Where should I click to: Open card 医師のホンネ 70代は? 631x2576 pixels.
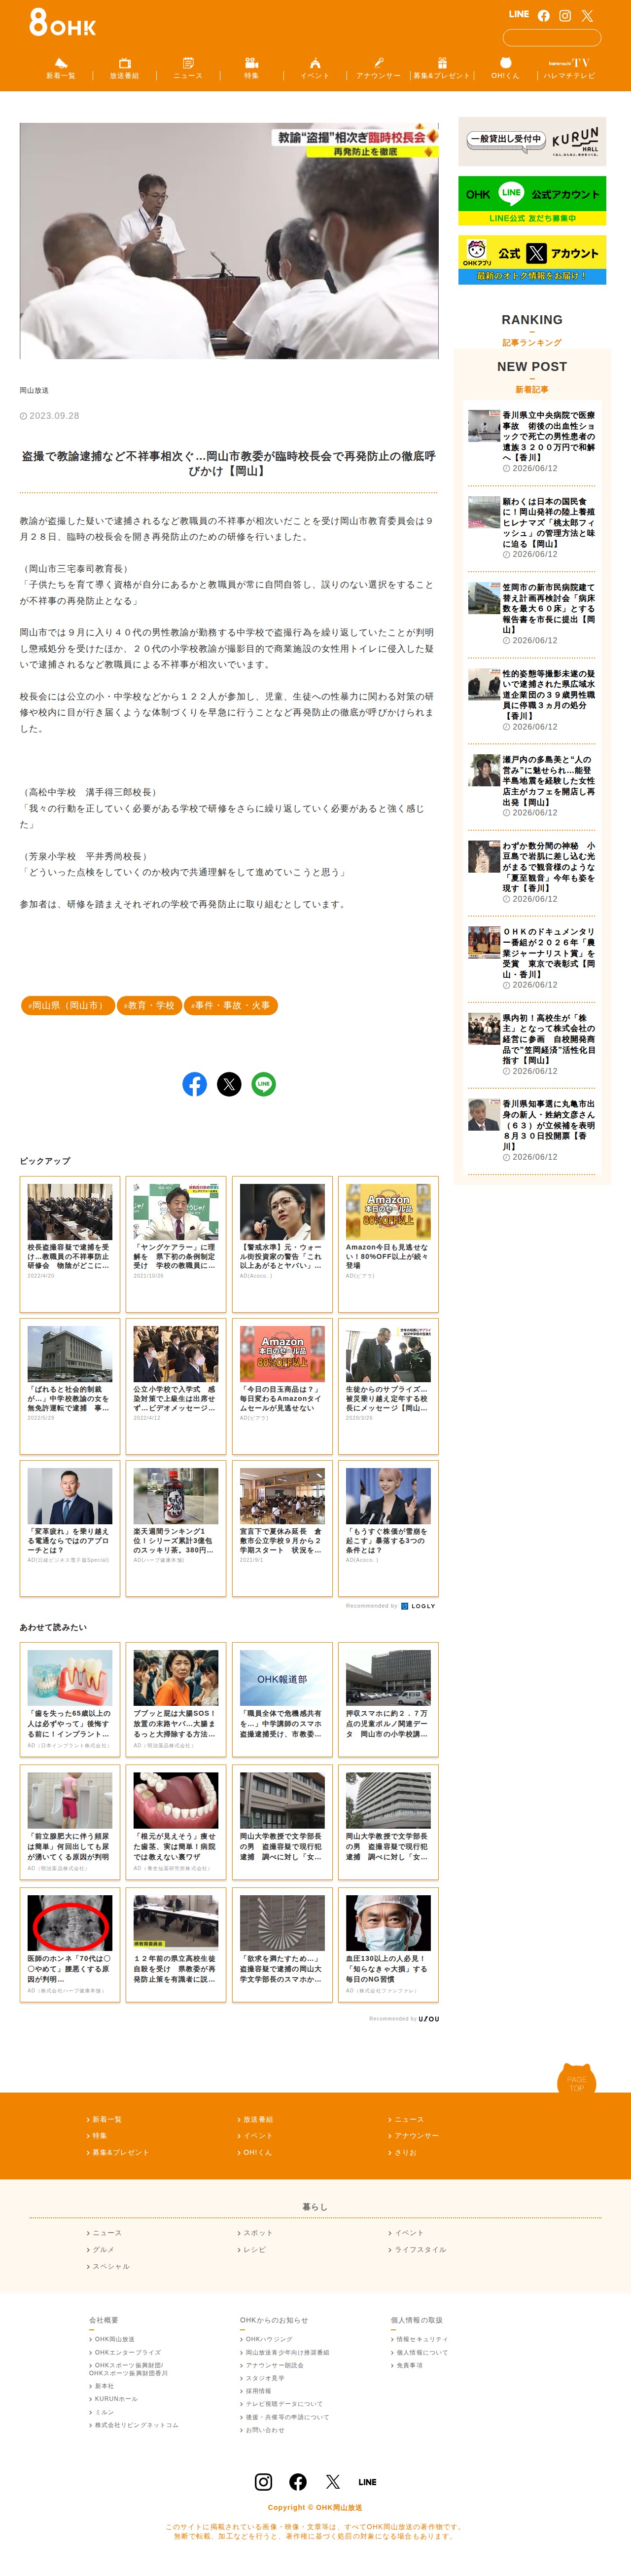click(70, 1944)
